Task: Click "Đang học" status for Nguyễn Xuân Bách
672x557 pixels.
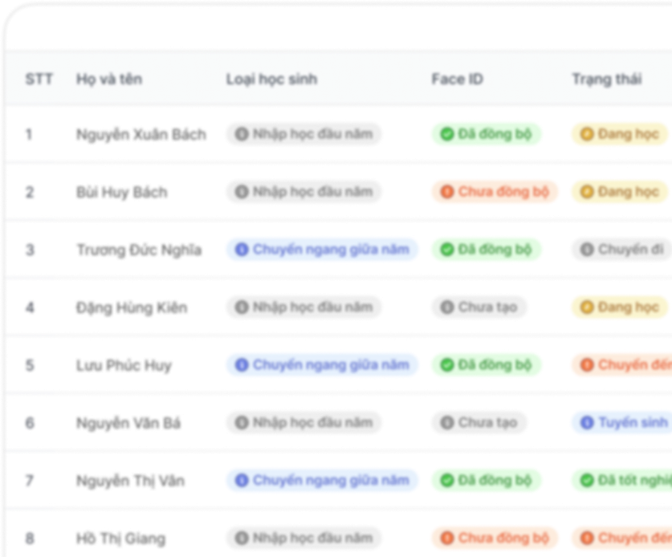Action: pyautogui.click(x=620, y=134)
